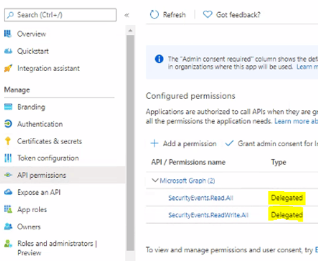Open Roles and administrators Preview
The height and width of the screenshot is (261, 318).
pyautogui.click(x=63, y=248)
